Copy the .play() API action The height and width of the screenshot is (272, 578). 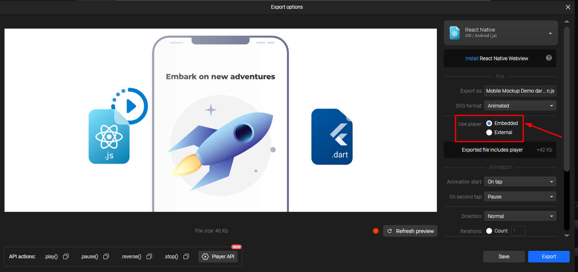(66, 257)
